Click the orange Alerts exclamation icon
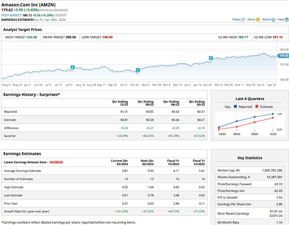The height and width of the screenshot is (225, 289). 258,19
